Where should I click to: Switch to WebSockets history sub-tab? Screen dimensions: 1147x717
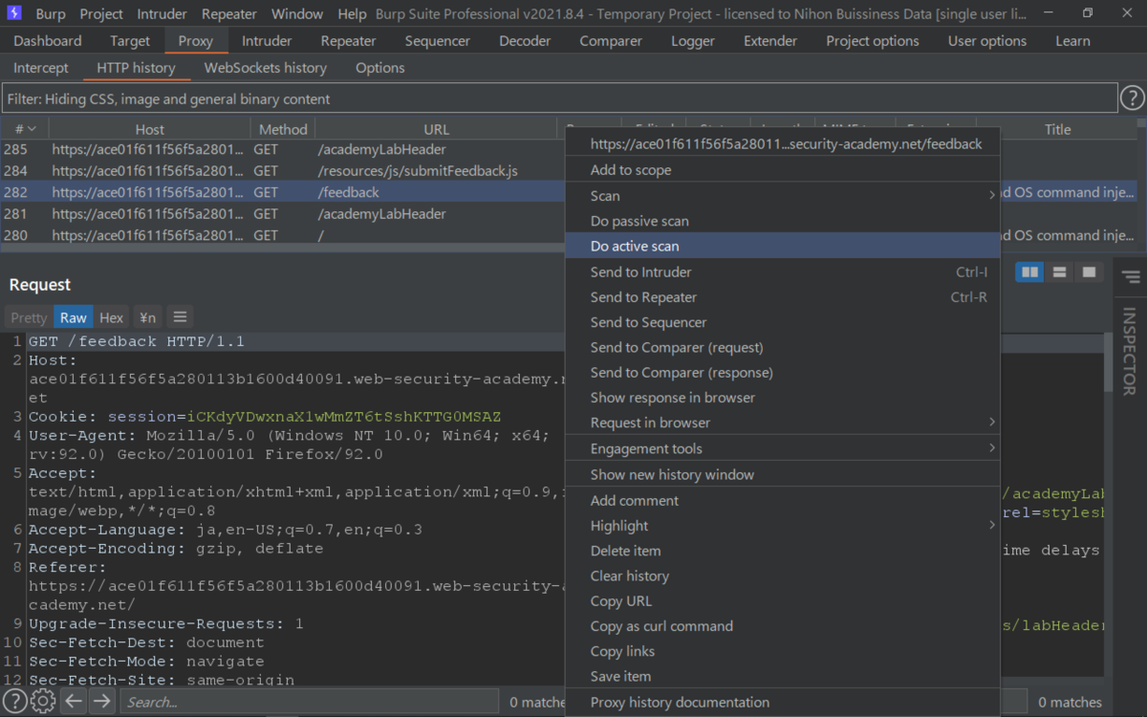[x=266, y=68]
